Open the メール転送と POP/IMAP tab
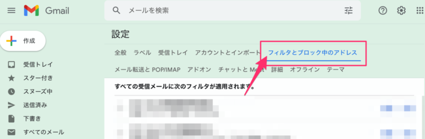 coord(147,69)
